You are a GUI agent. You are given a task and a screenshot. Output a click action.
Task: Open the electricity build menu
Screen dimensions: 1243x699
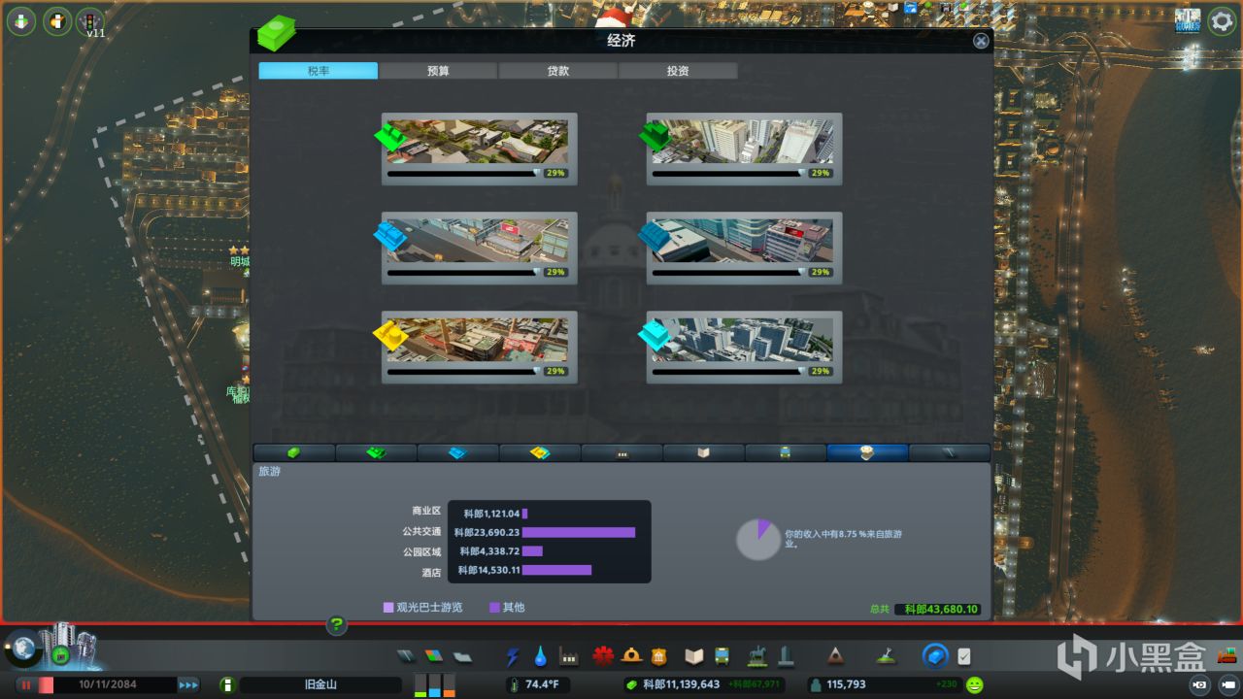[x=513, y=657]
